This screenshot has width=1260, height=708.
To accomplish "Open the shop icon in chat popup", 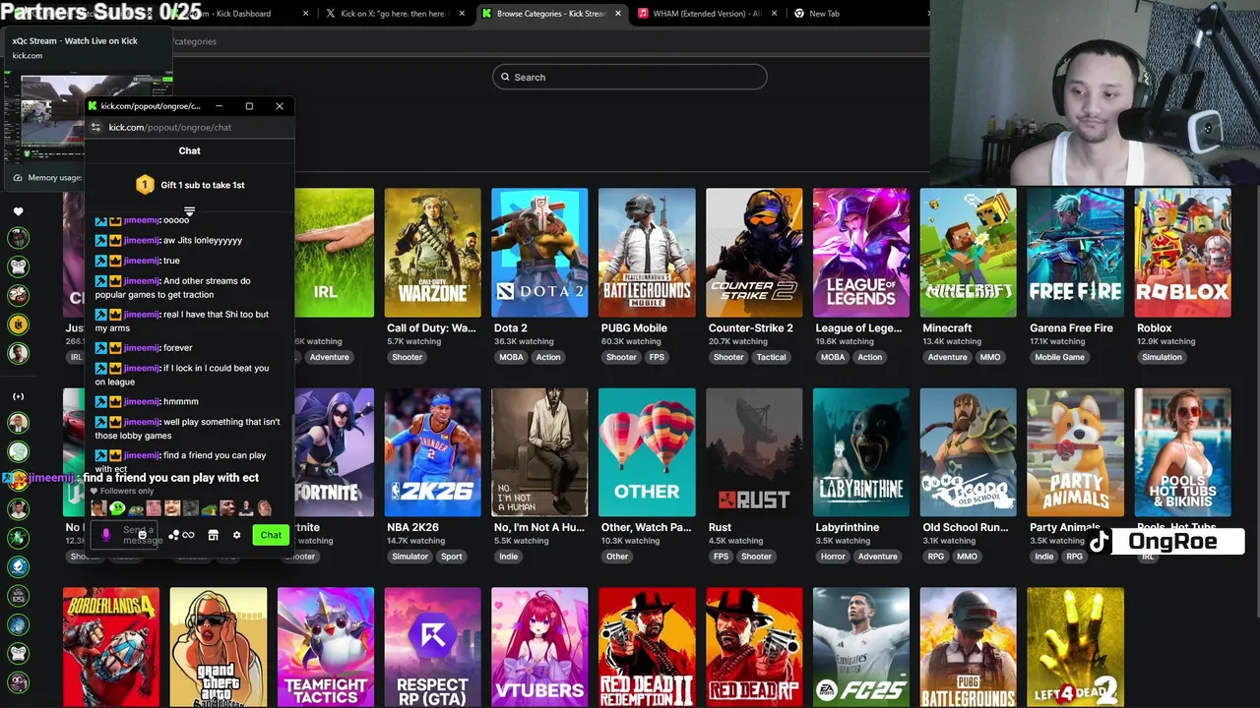I will (213, 535).
